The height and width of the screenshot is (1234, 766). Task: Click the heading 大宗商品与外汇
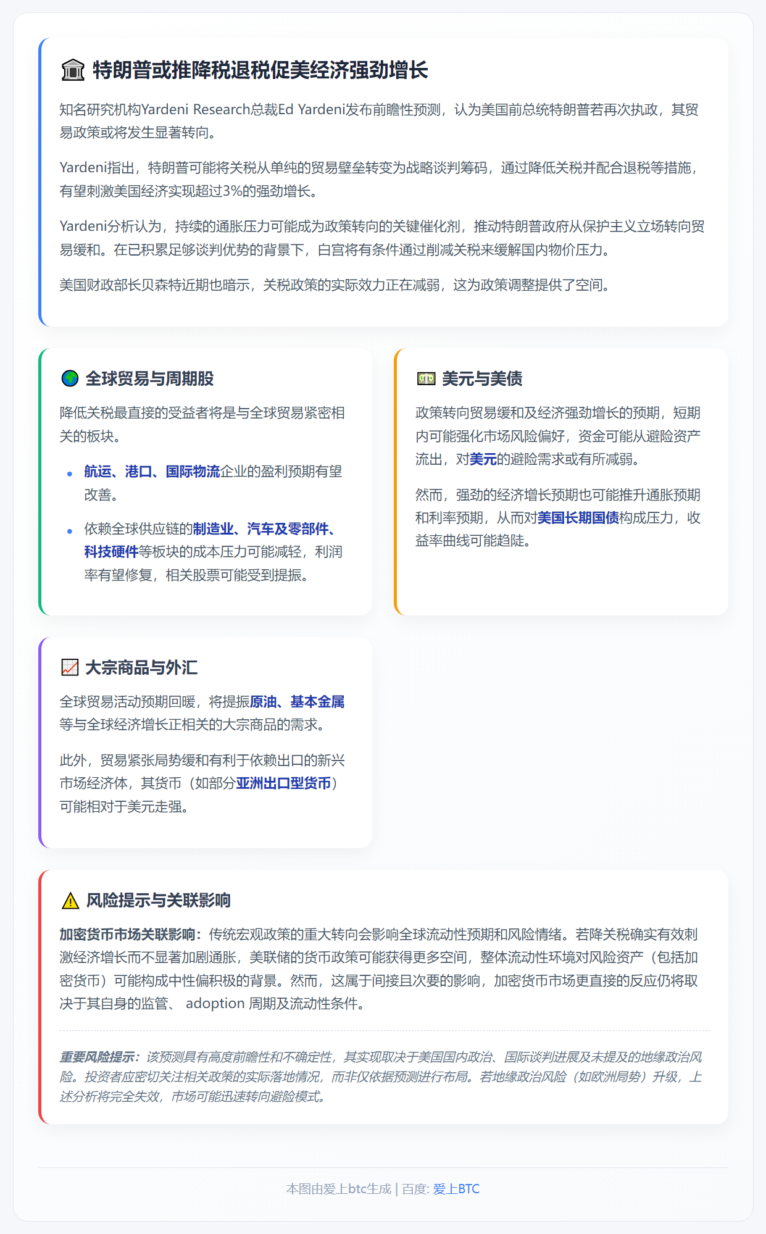coord(141,667)
